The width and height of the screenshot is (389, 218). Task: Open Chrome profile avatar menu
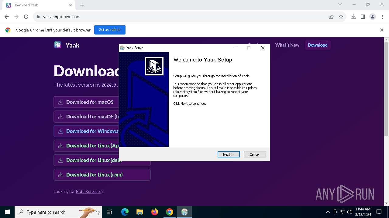pos(373,17)
